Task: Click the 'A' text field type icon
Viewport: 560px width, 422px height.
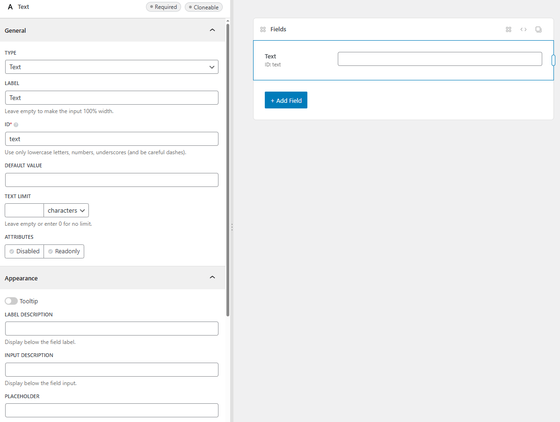Action: click(10, 7)
